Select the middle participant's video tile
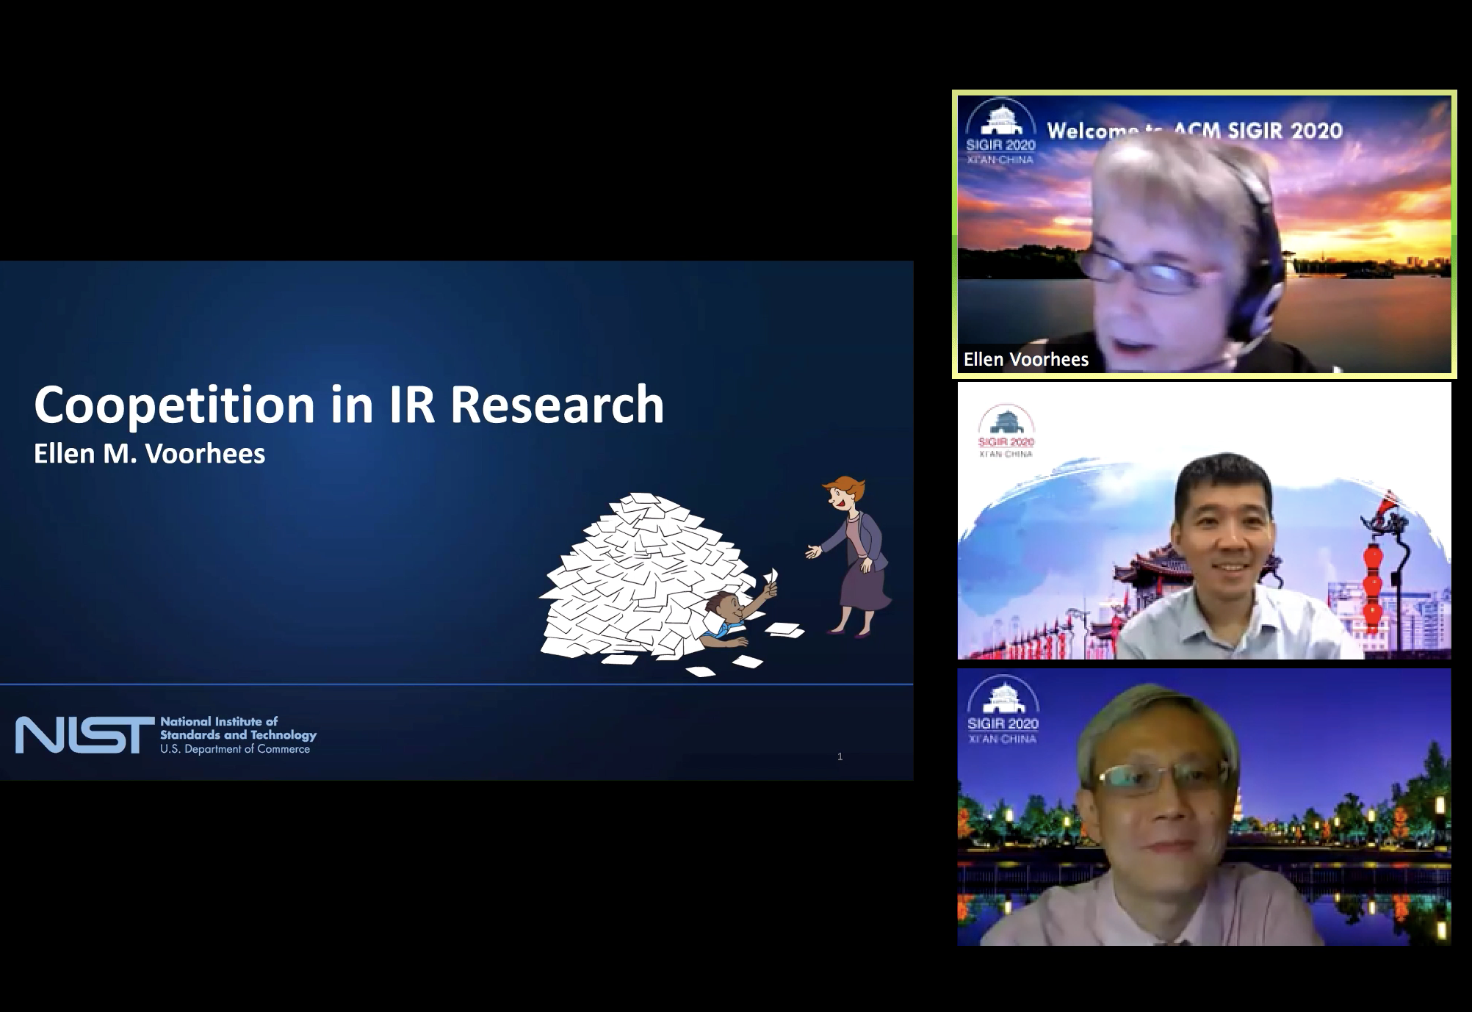Image resolution: width=1472 pixels, height=1012 pixels. [1205, 520]
